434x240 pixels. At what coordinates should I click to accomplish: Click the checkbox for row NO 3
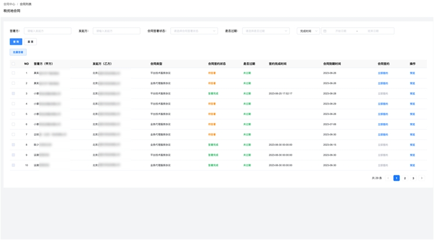click(13, 94)
